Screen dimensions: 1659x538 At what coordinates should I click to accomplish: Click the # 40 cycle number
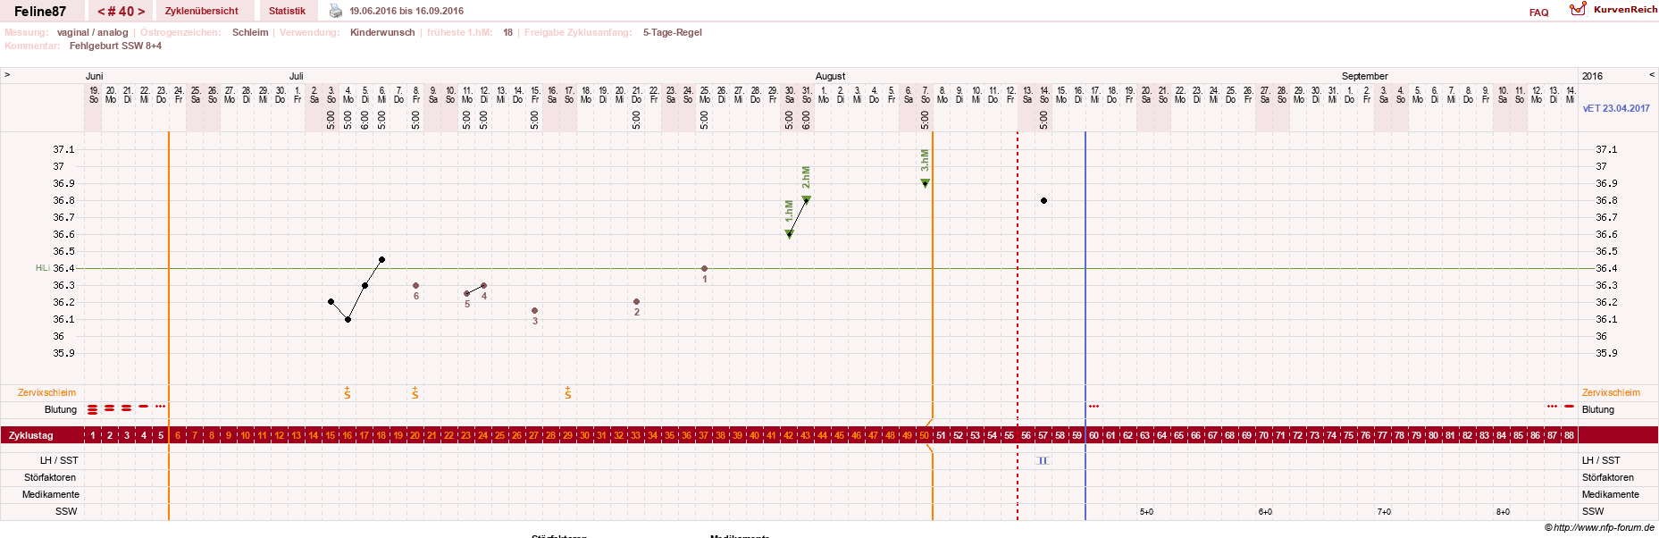(x=121, y=12)
